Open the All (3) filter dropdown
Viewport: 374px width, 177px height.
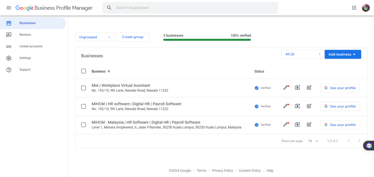tap(303, 54)
